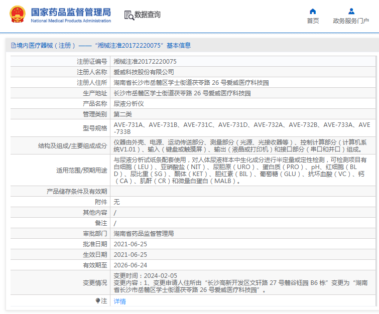Click the document icon before 境内医疗器械
Screen dimensions: 379x314
pos(14,46)
